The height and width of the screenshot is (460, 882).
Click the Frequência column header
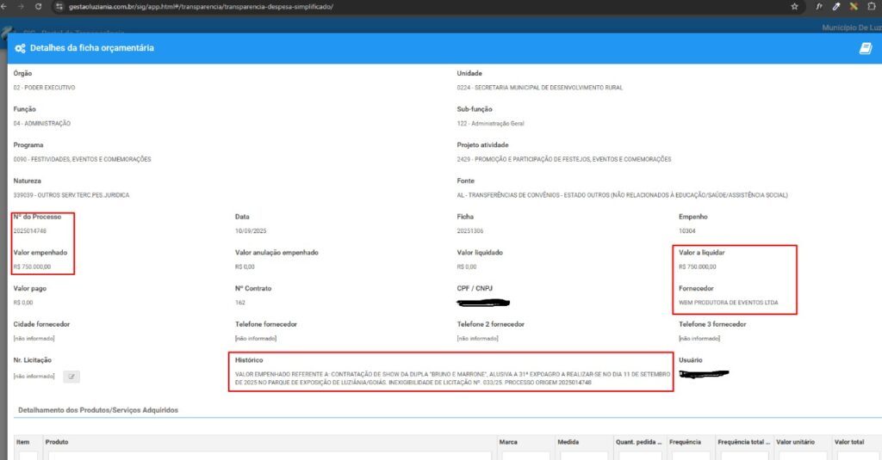point(686,442)
